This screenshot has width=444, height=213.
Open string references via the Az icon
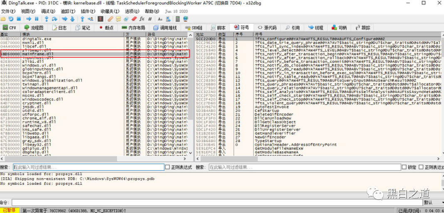click(x=160, y=19)
